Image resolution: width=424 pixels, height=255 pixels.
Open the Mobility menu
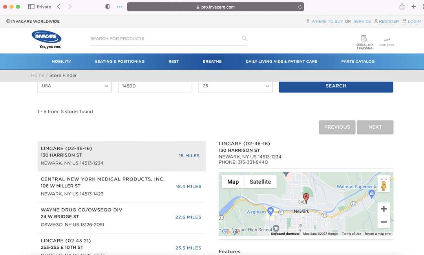click(61, 62)
